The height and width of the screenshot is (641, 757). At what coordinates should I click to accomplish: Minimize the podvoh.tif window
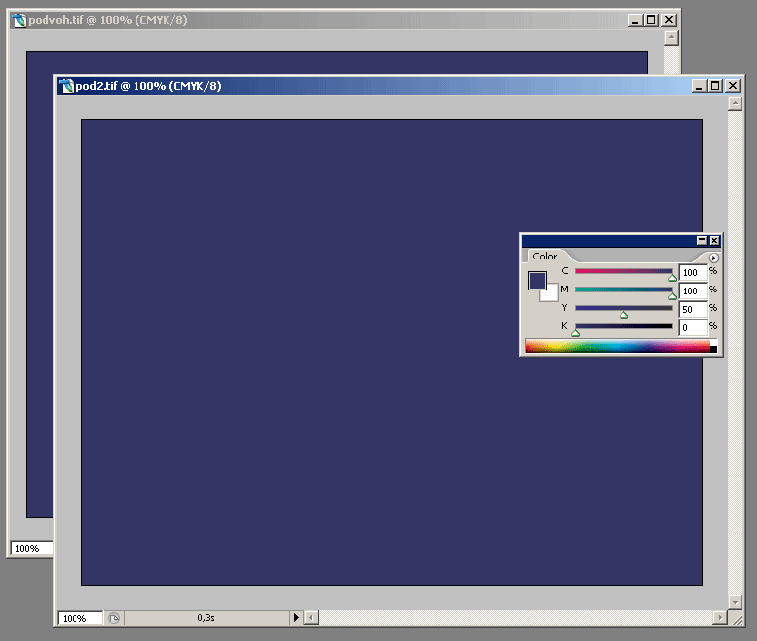tap(636, 20)
